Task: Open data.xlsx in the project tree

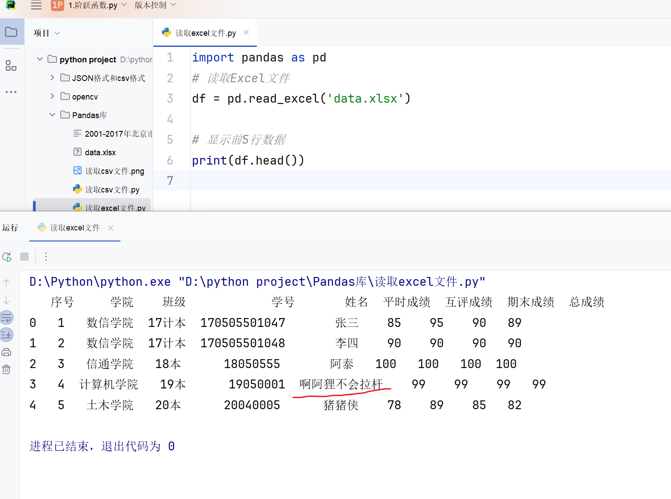Action: (100, 152)
